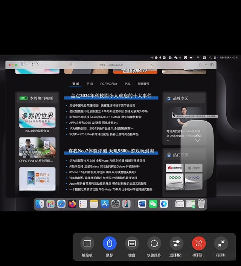Open the Xiaomi 15 Pro video thumbnail
Image resolution: width=241 pixels, height=266 pixels.
(x=37, y=179)
